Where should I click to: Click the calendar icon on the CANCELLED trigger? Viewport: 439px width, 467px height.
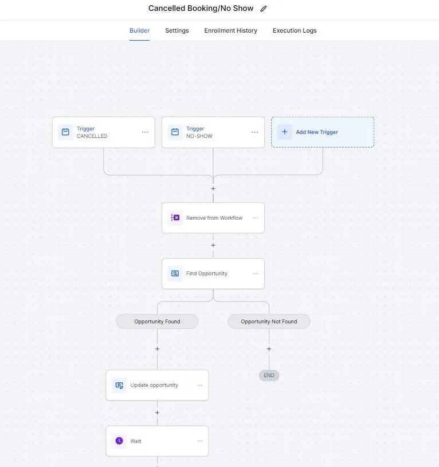pyautogui.click(x=65, y=132)
